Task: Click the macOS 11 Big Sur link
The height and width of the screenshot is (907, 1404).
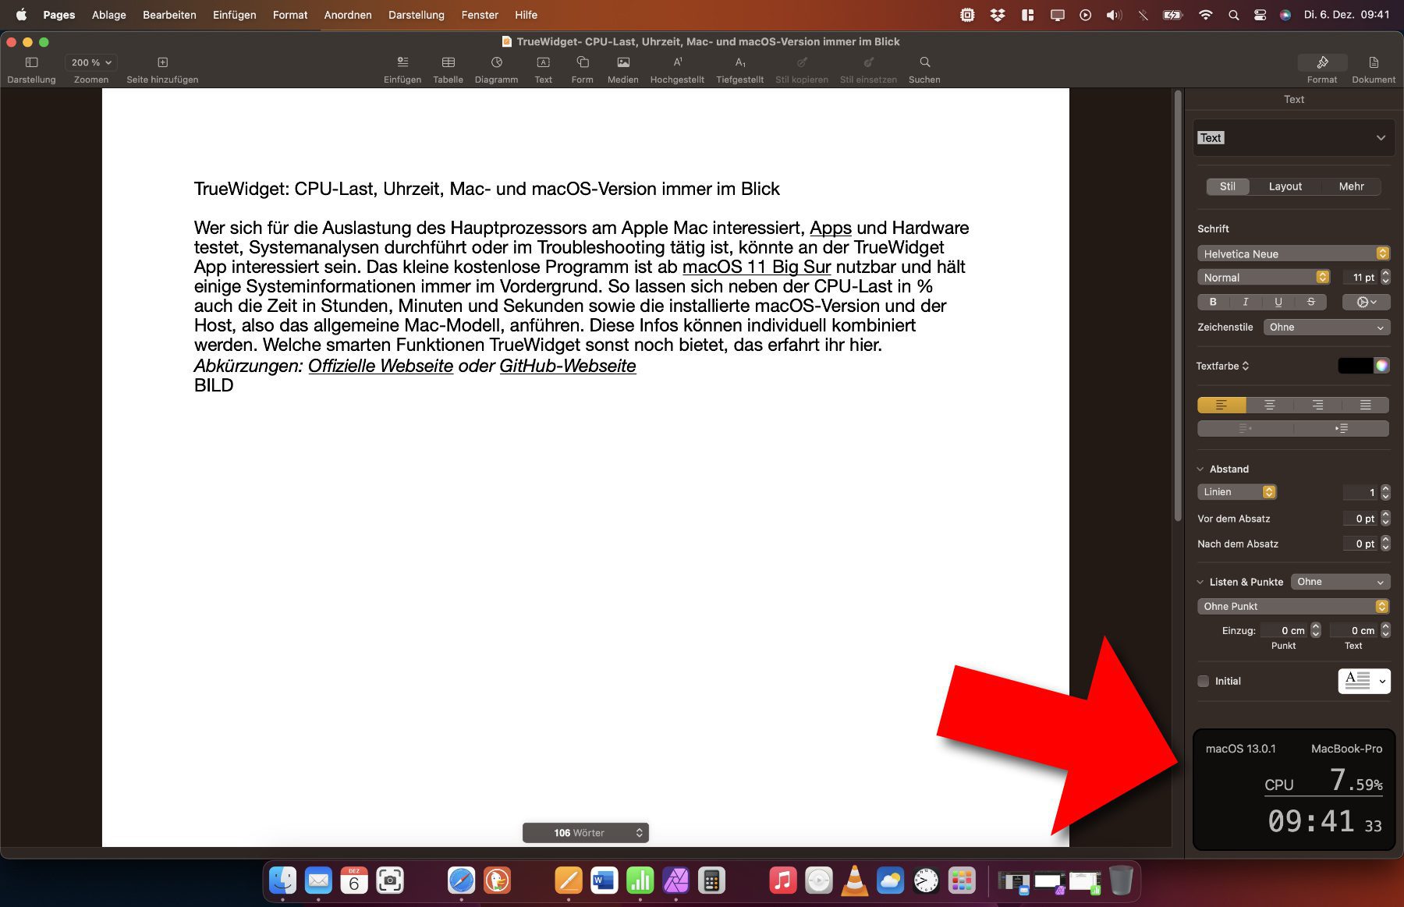Action: 757,267
